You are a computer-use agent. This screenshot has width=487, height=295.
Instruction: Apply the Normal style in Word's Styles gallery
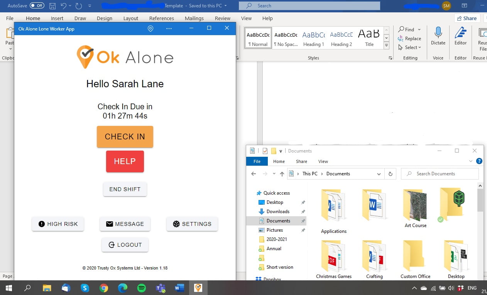pyautogui.click(x=258, y=38)
